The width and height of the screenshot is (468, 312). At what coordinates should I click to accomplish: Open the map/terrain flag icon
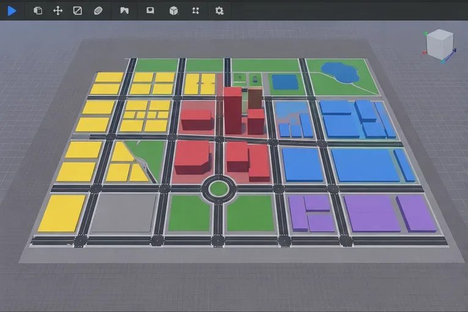[124, 11]
